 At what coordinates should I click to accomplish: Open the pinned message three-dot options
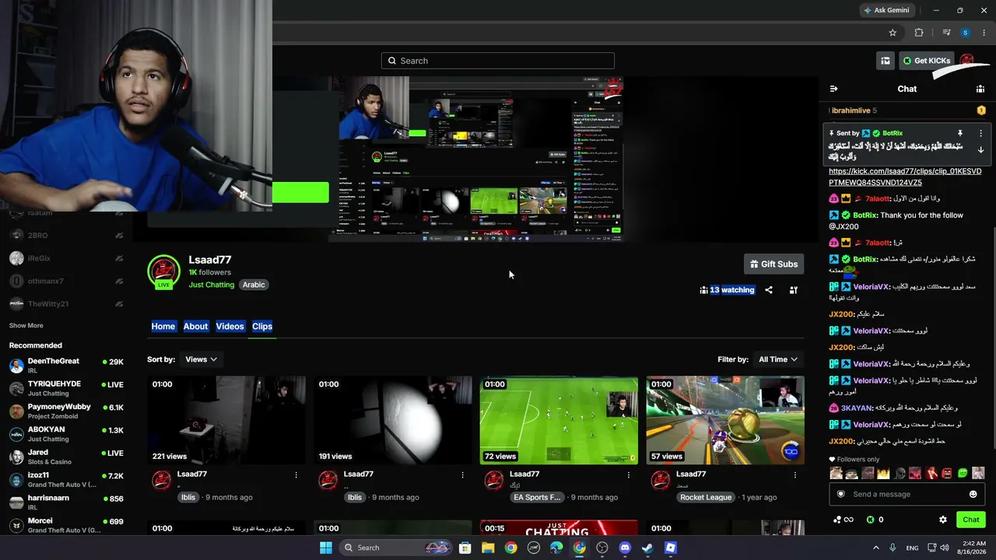(980, 134)
